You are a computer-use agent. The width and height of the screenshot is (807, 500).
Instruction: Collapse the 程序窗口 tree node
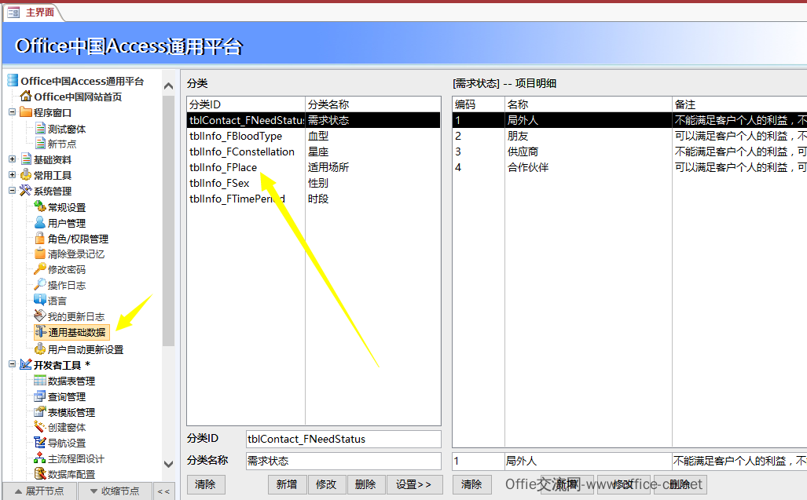(x=13, y=111)
